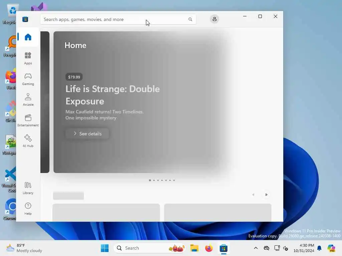Open Firefox from the taskbar
The image size is (342, 256).
pyautogui.click(x=209, y=248)
